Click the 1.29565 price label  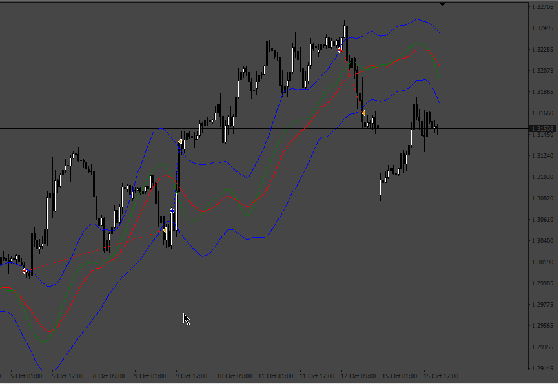tap(542, 325)
